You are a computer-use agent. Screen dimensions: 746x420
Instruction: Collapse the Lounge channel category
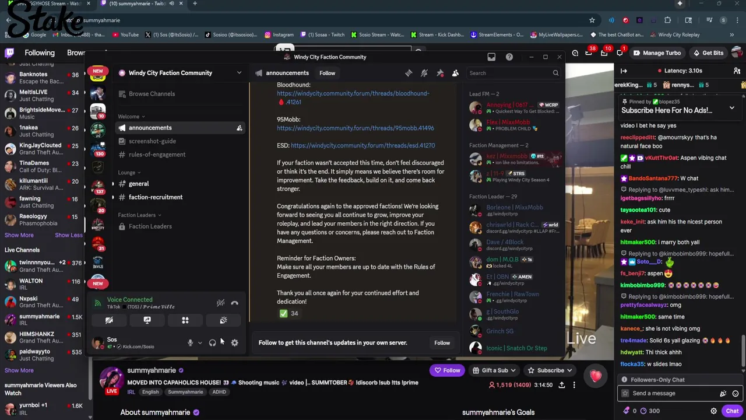[x=129, y=173]
